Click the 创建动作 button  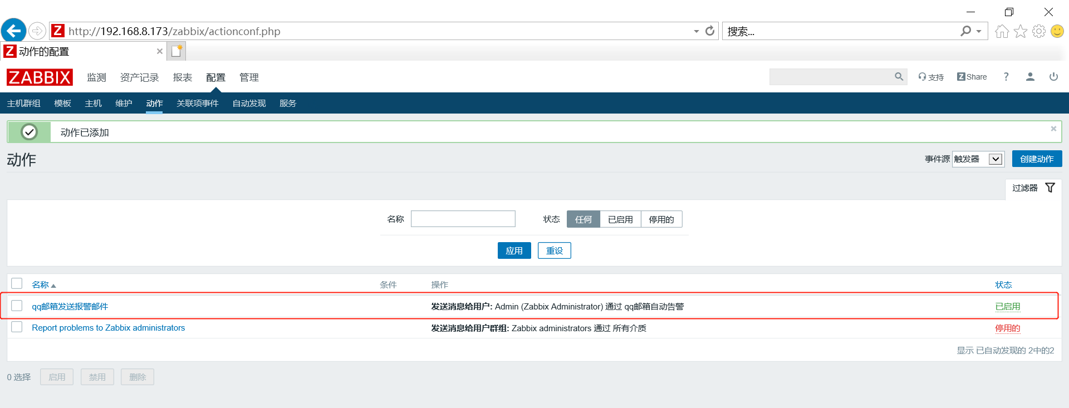point(1037,159)
